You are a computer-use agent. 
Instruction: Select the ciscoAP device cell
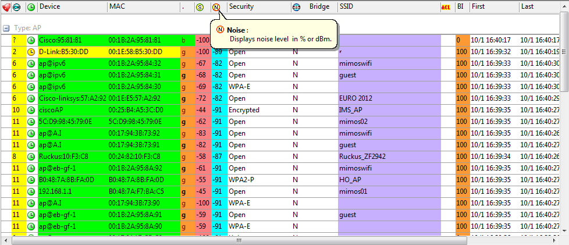click(72, 110)
